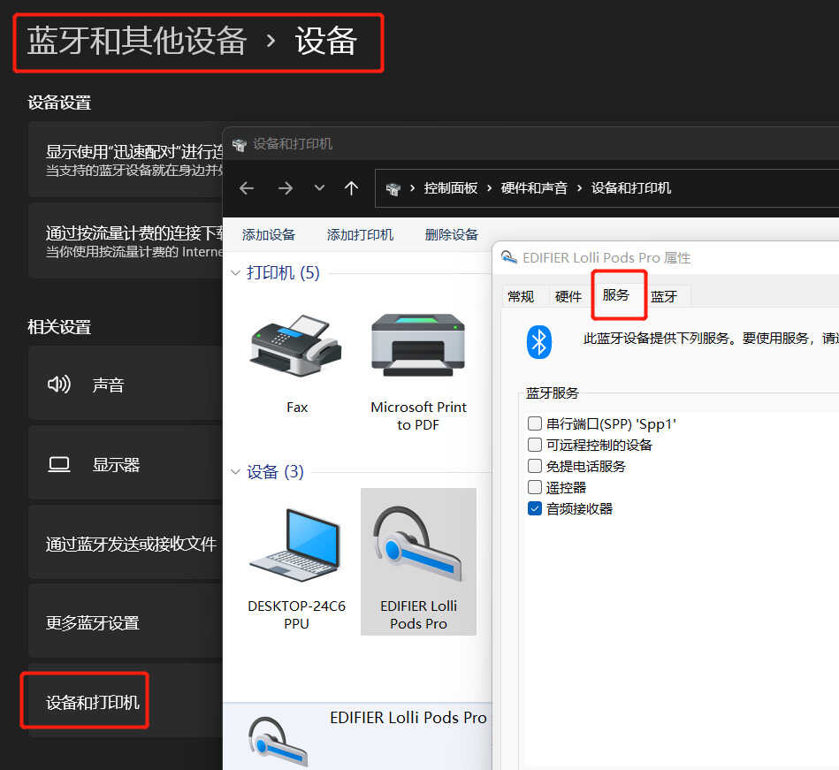The height and width of the screenshot is (770, 839).
Task: Click the Bluetooth logo in properties dialog
Action: point(538,342)
